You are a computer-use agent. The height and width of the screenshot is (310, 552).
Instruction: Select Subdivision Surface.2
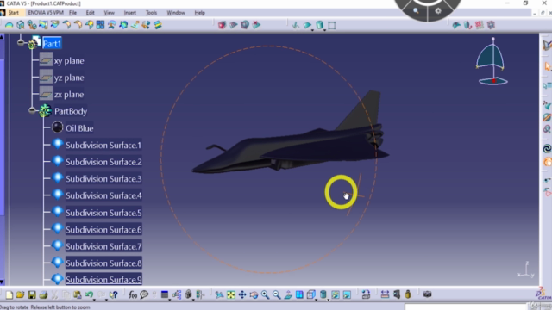[103, 162]
